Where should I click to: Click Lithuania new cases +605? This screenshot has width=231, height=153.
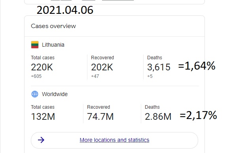pos(36,76)
